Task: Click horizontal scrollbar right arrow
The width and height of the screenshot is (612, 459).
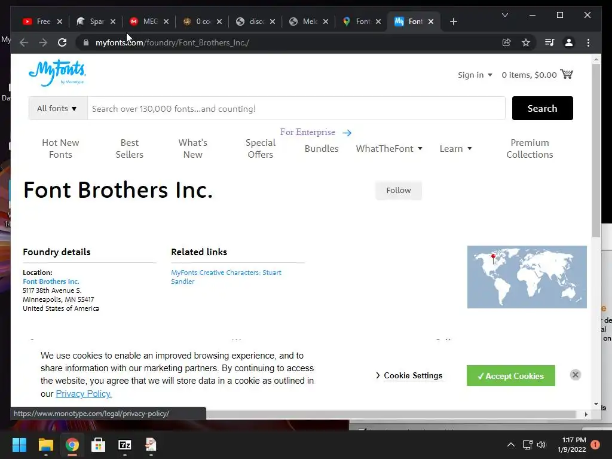Action: coord(586,415)
